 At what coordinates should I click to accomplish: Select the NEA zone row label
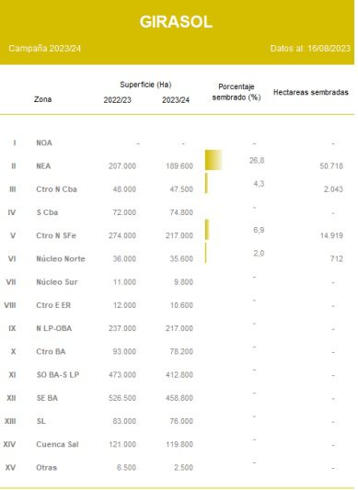click(x=43, y=165)
